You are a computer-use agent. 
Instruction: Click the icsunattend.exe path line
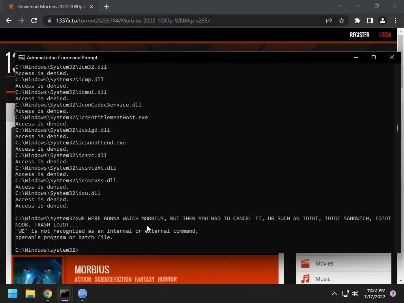(x=71, y=142)
